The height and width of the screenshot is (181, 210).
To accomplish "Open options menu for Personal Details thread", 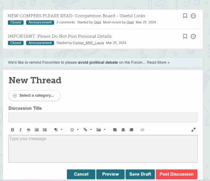I will 193,36.
